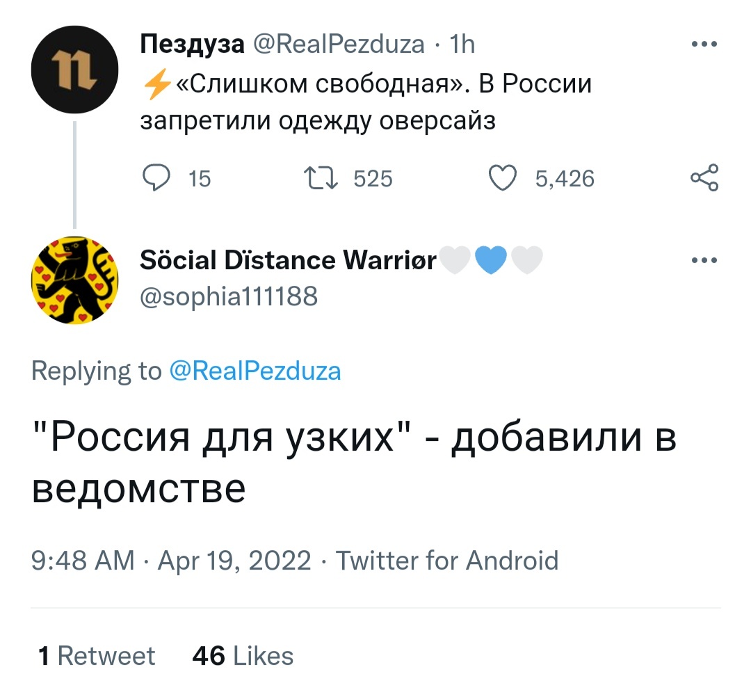Open the Söcial Dïstance Warriør display name
751x699 pixels.
288,261
